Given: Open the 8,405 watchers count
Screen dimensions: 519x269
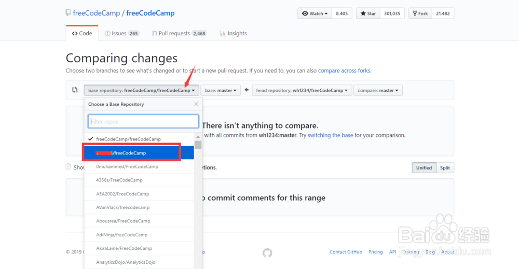Looking at the screenshot, I should [x=342, y=13].
